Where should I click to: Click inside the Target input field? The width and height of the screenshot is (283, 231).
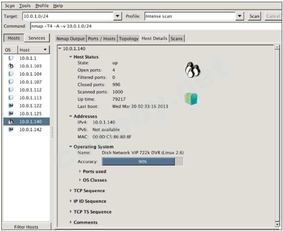[68, 16]
